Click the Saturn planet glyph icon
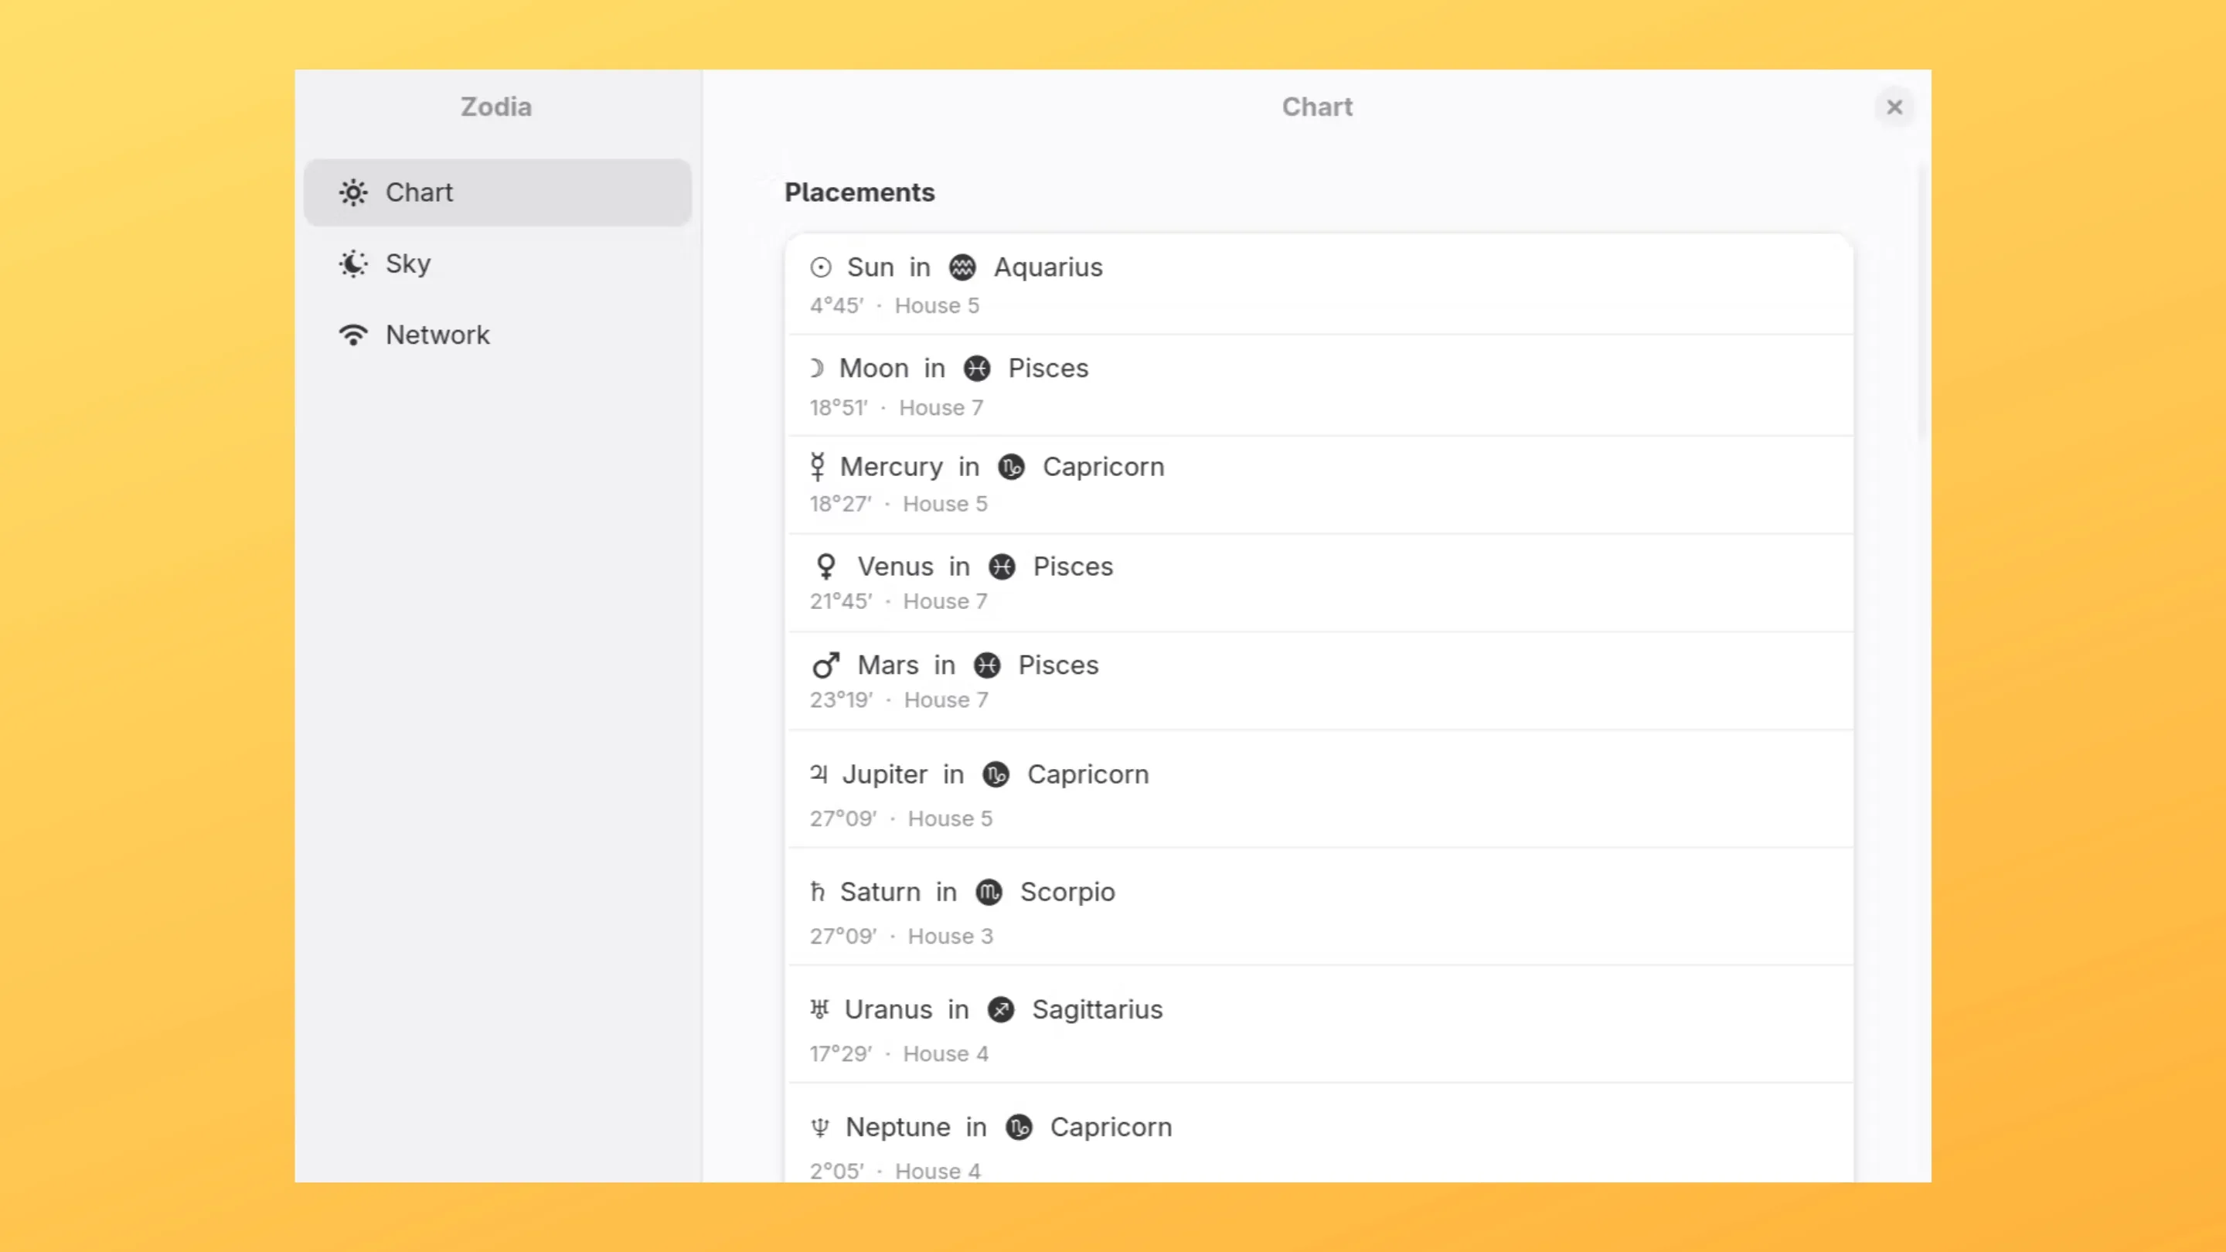The image size is (2226, 1252). click(818, 892)
